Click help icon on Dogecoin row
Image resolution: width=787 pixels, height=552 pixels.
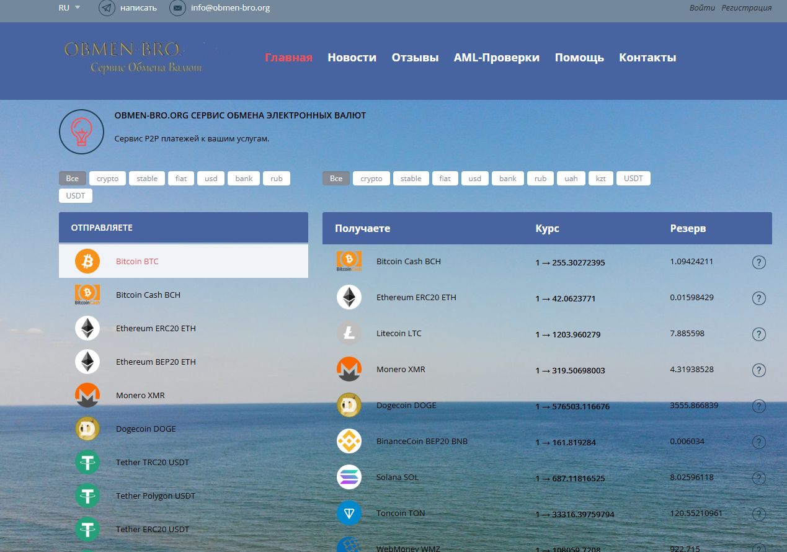tap(758, 406)
